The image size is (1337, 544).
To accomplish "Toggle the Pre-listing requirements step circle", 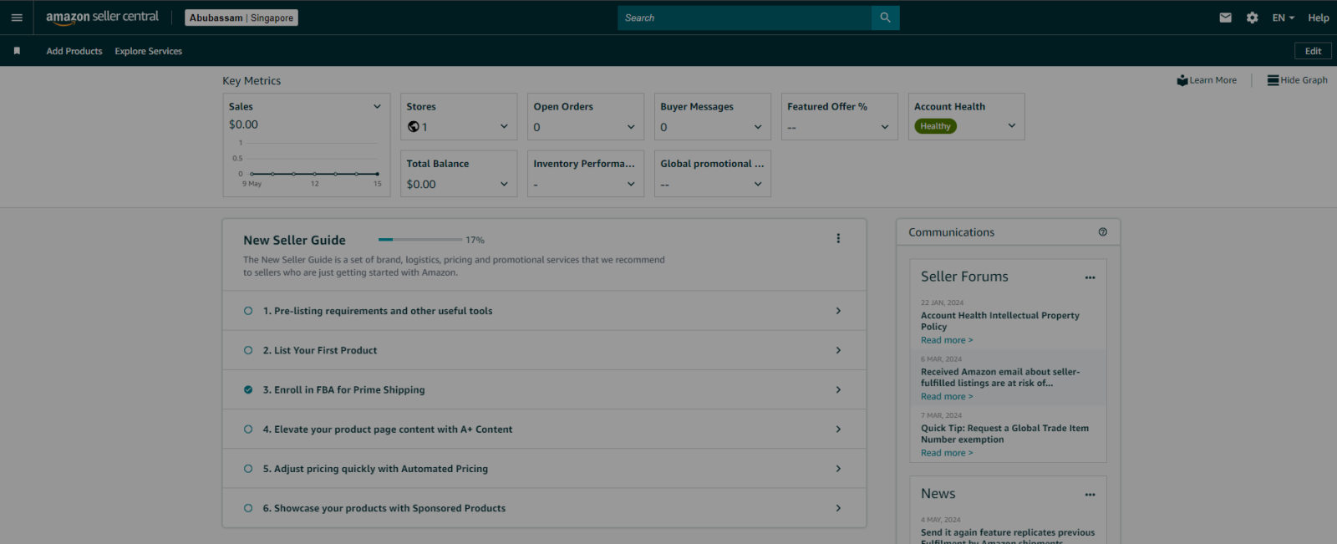I will [248, 311].
